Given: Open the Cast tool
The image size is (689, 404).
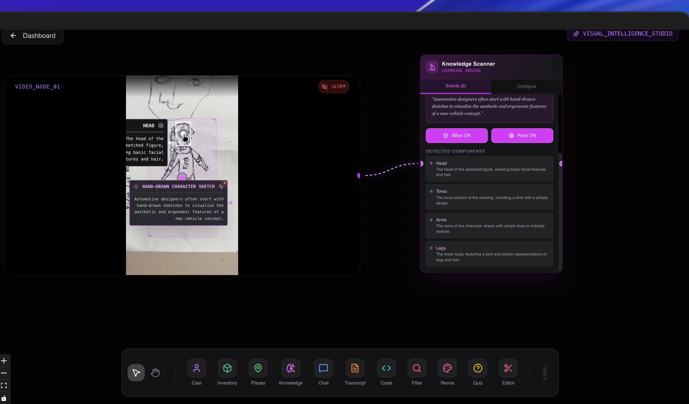Looking at the screenshot, I should tap(196, 368).
